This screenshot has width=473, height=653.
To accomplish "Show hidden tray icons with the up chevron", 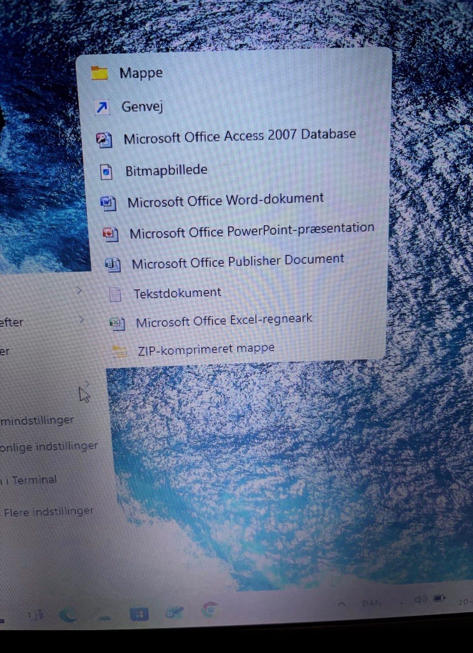I will pyautogui.click(x=341, y=604).
